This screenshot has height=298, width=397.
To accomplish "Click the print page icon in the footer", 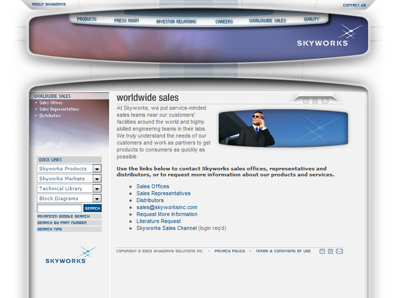I will [x=331, y=251].
